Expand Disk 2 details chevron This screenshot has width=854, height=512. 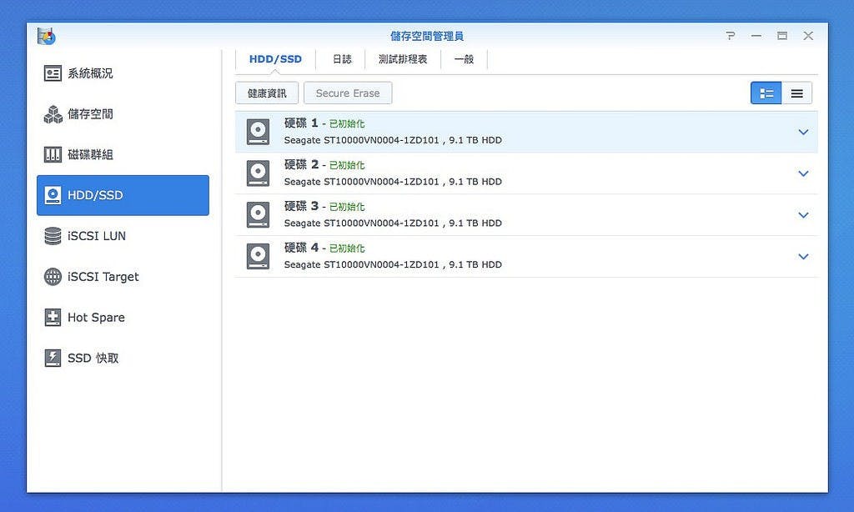click(x=803, y=173)
